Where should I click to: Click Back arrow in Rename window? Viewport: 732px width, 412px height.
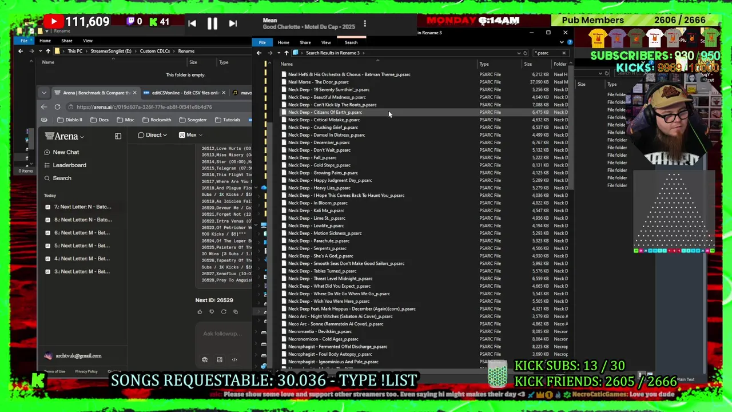coord(21,51)
